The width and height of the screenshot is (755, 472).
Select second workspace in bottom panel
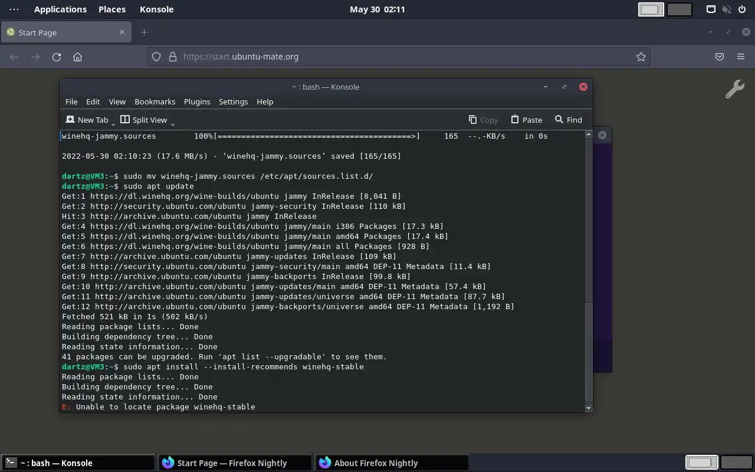point(736,463)
